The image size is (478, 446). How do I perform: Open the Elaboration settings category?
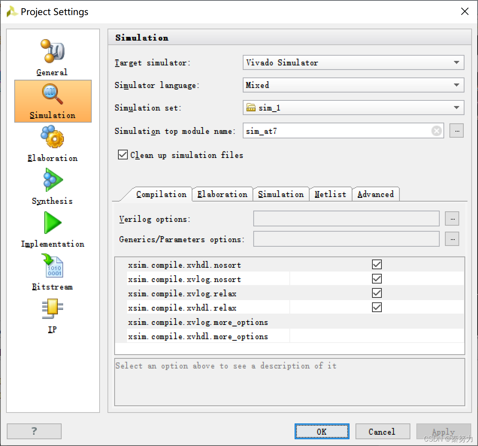(x=53, y=144)
